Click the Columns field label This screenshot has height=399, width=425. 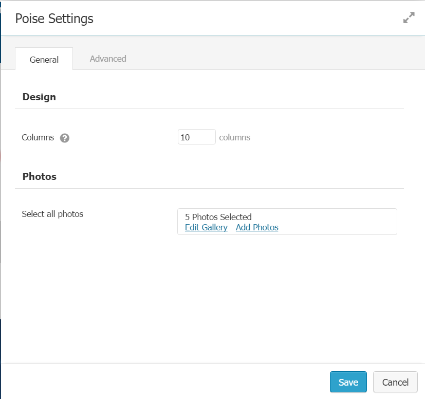point(38,137)
